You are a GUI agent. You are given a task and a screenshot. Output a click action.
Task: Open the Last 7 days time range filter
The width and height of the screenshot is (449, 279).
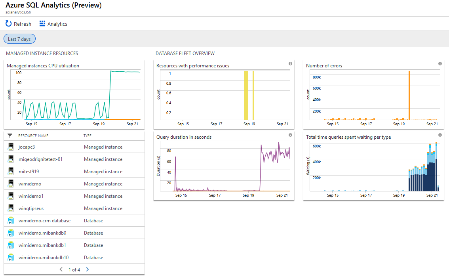[x=19, y=38]
